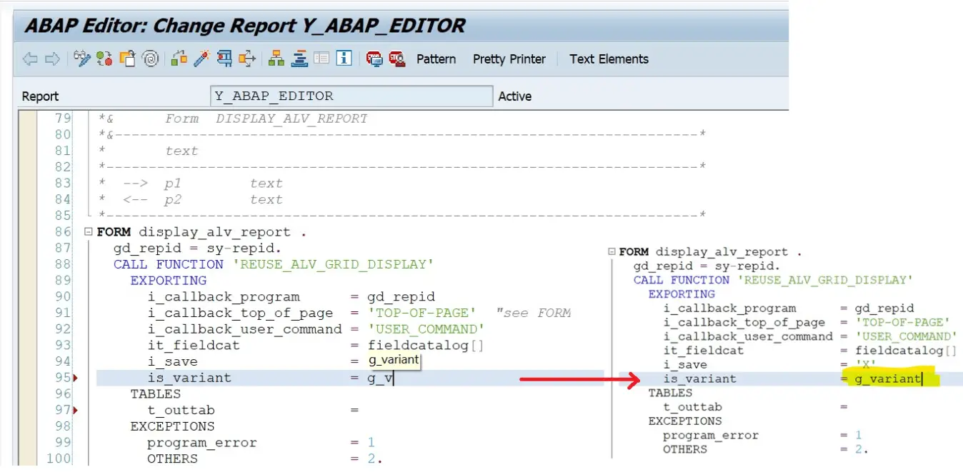Screen dimensions: 963x472
Task: Click the error marker on line 95
Action: 76,378
